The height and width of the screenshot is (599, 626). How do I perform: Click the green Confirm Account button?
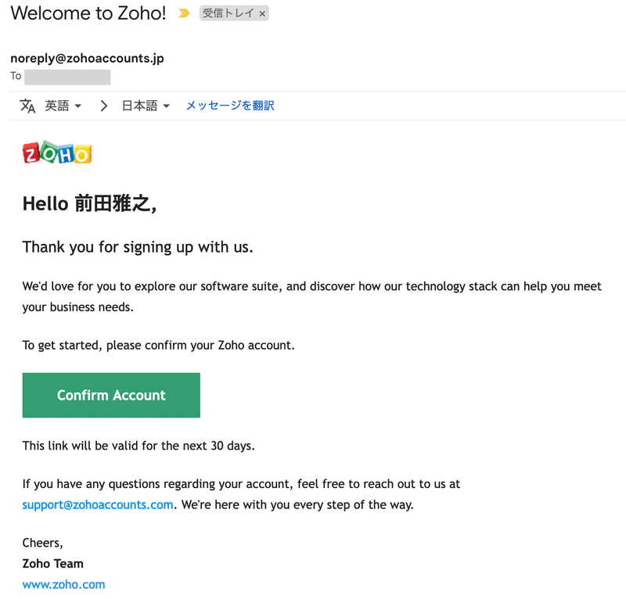111,395
